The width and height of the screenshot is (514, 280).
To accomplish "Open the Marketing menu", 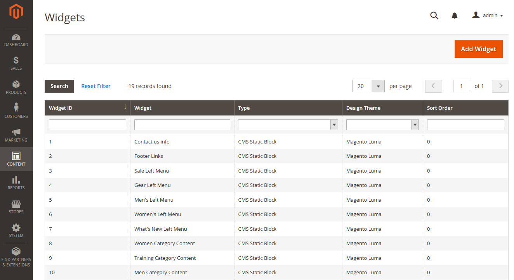I will pos(16,135).
